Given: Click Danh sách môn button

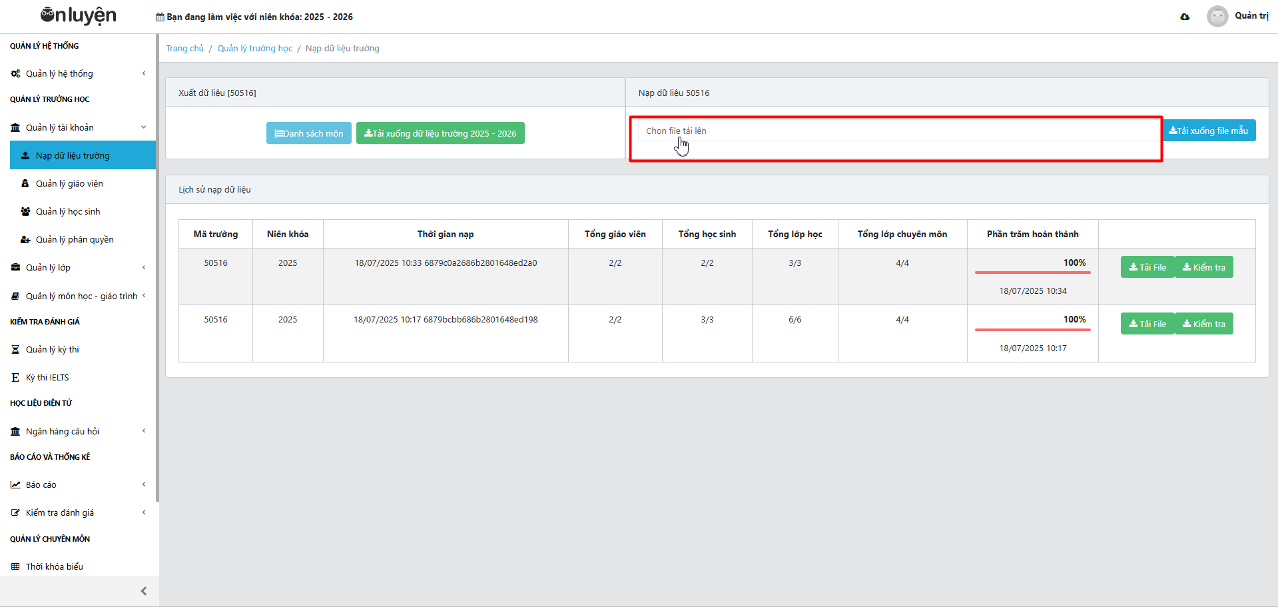Looking at the screenshot, I should tap(308, 133).
